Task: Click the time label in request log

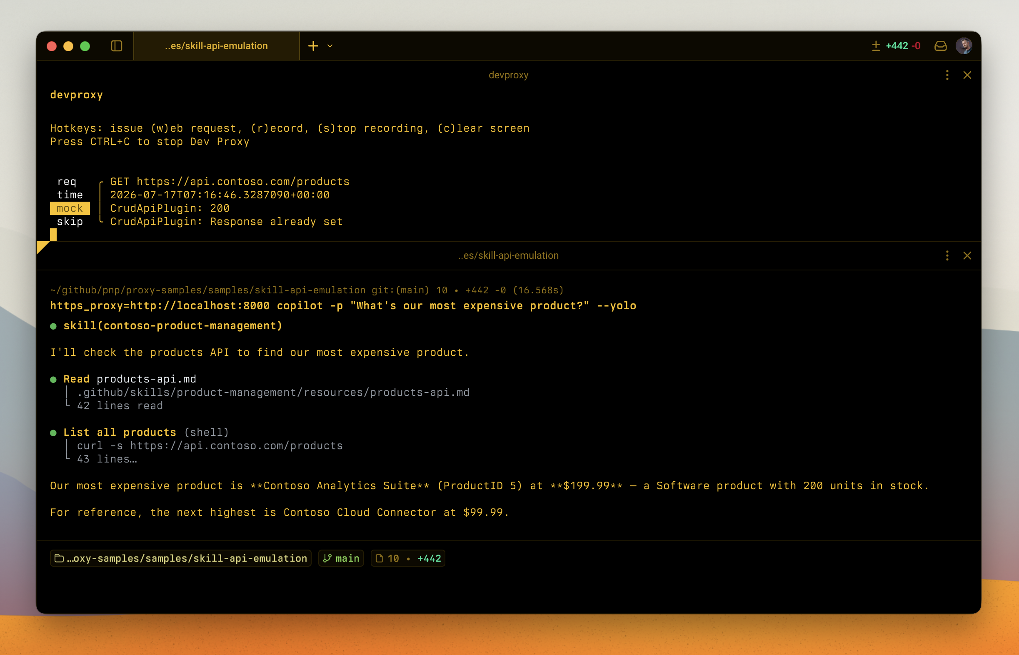Action: [x=70, y=195]
